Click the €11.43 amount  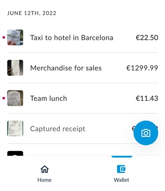pos(147,98)
